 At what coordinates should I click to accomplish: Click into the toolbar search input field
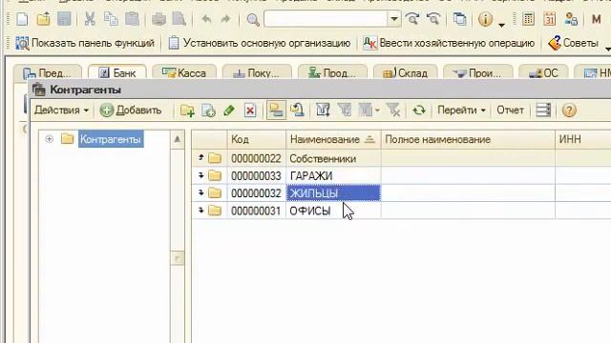pos(326,19)
